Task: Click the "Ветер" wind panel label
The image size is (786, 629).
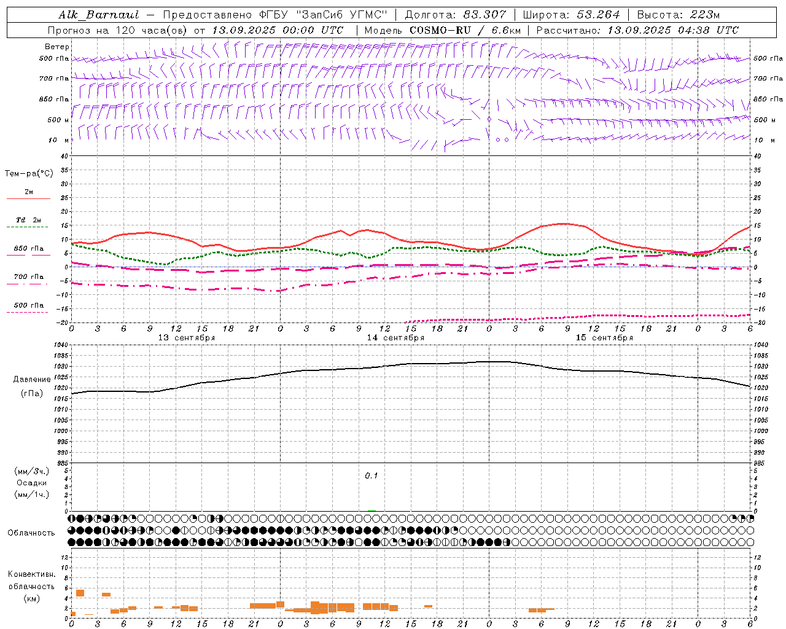Action: click(x=57, y=47)
